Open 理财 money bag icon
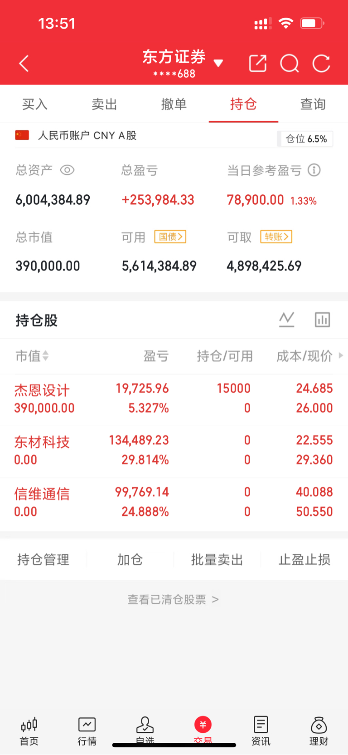348x755 pixels. [319, 731]
